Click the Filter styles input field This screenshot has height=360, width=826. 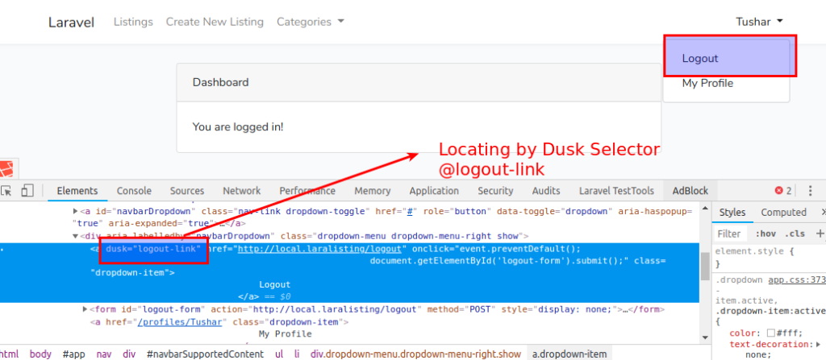pyautogui.click(x=731, y=234)
